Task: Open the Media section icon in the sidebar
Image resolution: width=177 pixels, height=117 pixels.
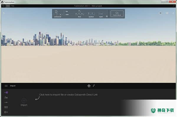Action: click(x=6, y=107)
